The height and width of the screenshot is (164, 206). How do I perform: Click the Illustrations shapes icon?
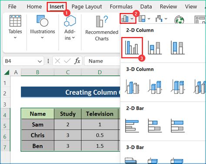click(42, 21)
